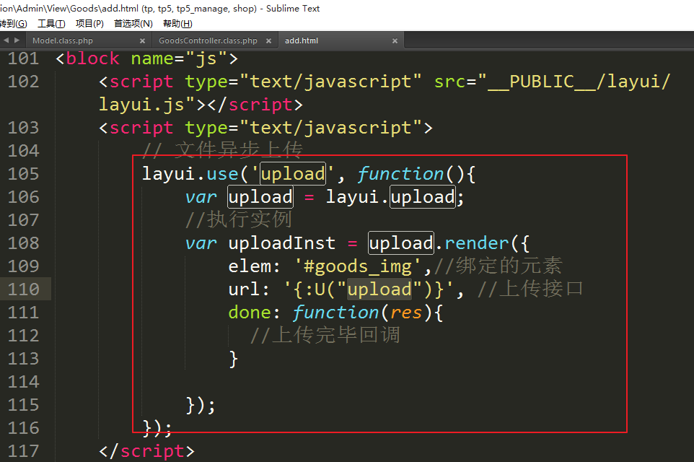
Task: Open the 帮助(H) help menu
Action: [x=177, y=24]
